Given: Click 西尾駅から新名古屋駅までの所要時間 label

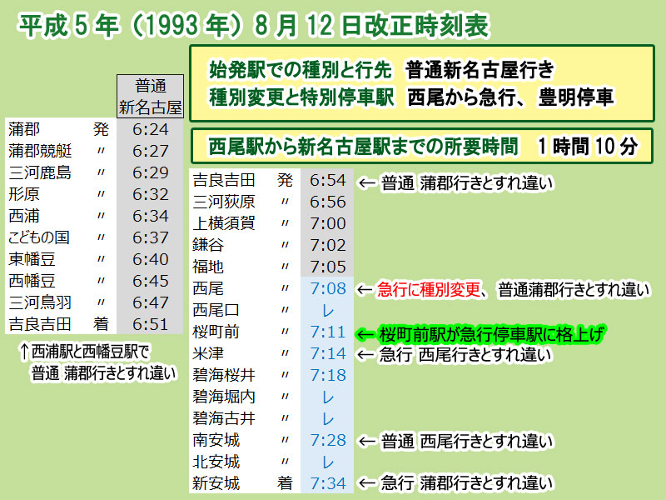Looking at the screenshot, I should 363,147.
